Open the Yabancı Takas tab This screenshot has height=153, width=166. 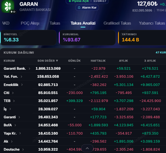click(152, 23)
